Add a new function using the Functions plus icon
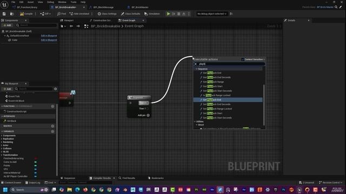 [x=52, y=106]
